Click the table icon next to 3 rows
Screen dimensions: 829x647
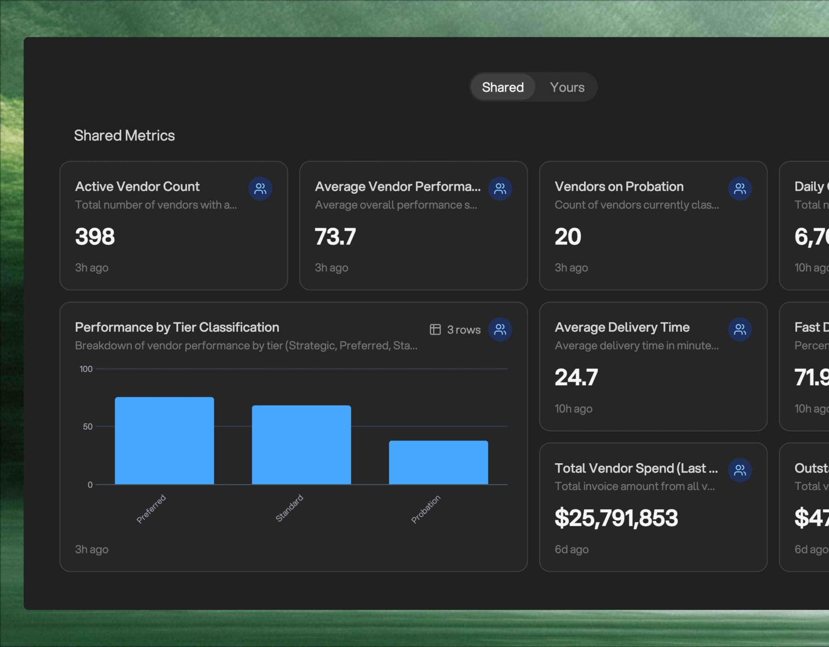tap(435, 330)
